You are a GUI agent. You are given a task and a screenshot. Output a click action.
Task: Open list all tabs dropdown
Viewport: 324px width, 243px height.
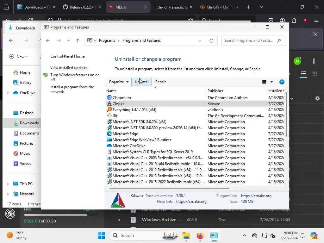pyautogui.click(x=261, y=7)
